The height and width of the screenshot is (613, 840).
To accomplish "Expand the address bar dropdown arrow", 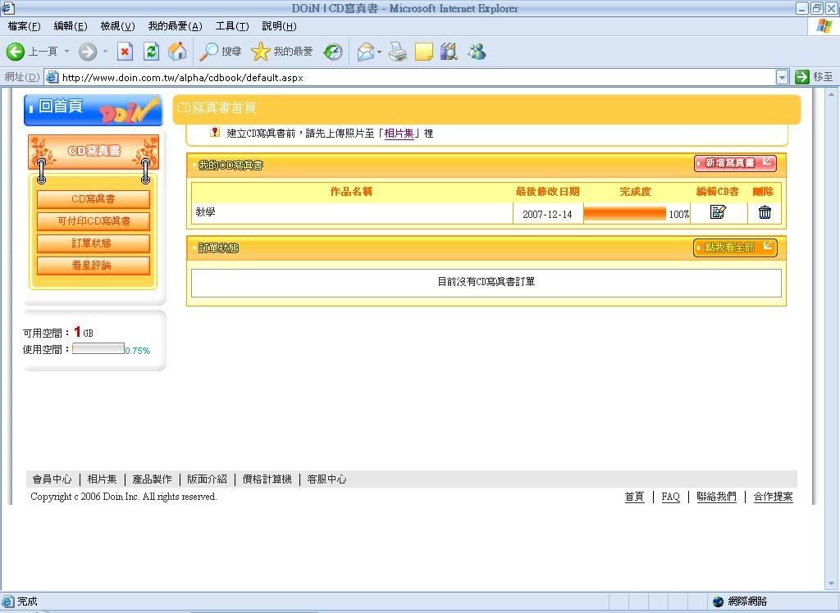I will click(x=782, y=77).
